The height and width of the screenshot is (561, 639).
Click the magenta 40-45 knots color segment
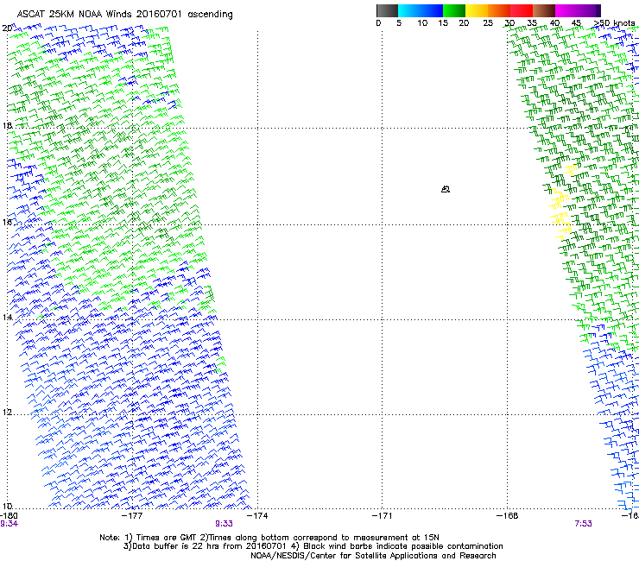[566, 10]
